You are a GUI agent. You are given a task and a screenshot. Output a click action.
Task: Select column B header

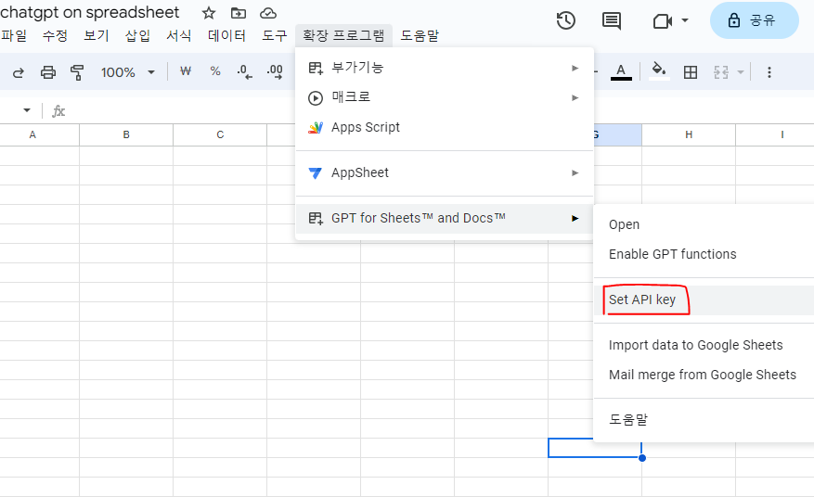tap(126, 134)
